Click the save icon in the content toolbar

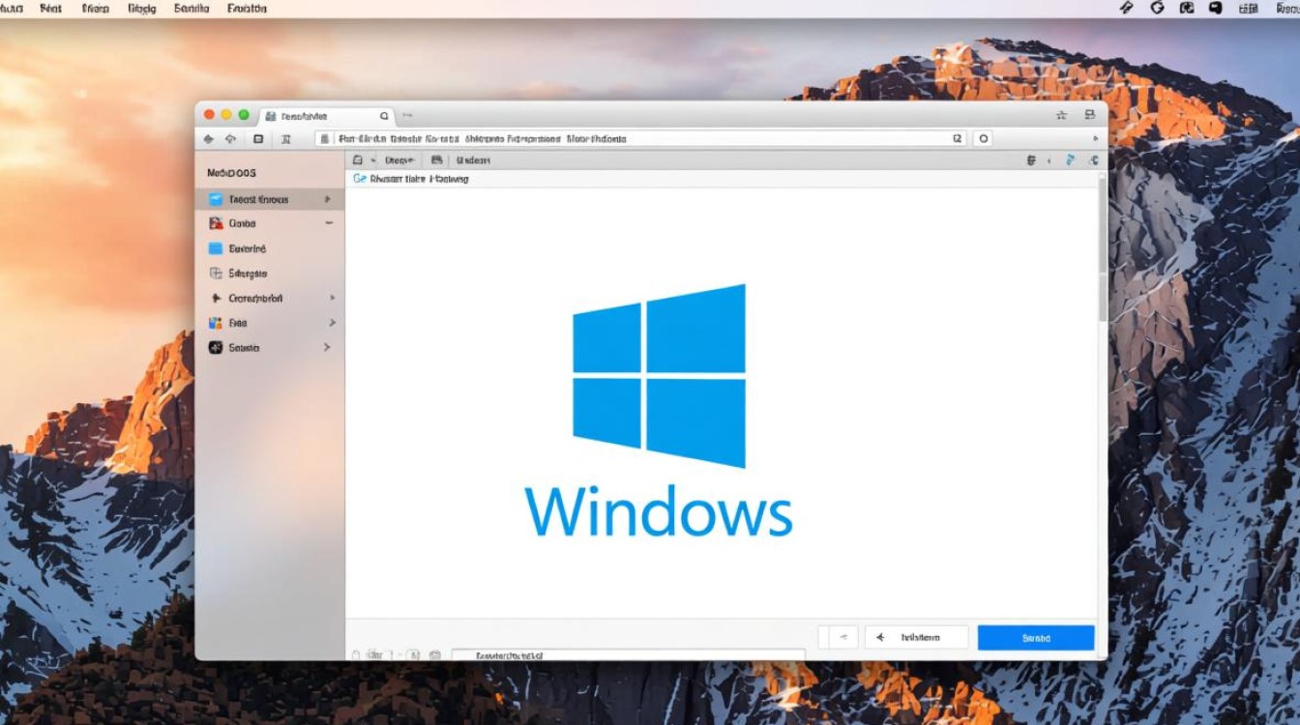(x=436, y=159)
